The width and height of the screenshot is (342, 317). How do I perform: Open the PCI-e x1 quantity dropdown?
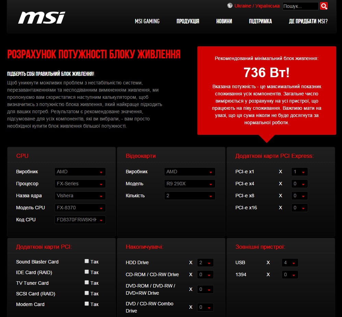[x=300, y=172]
